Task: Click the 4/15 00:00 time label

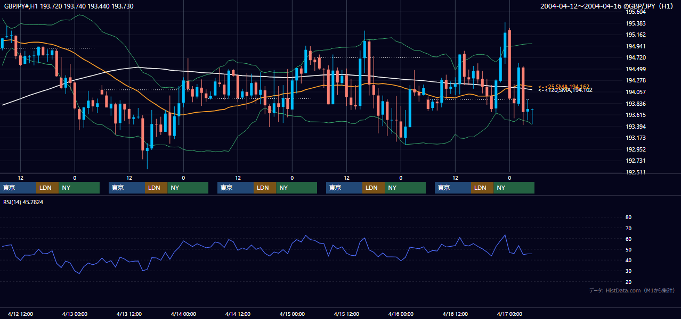Action: [293, 314]
